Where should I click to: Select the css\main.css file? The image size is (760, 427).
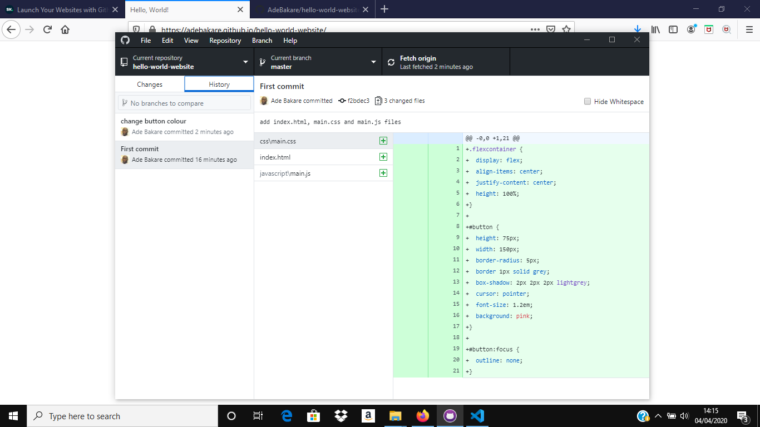point(323,141)
